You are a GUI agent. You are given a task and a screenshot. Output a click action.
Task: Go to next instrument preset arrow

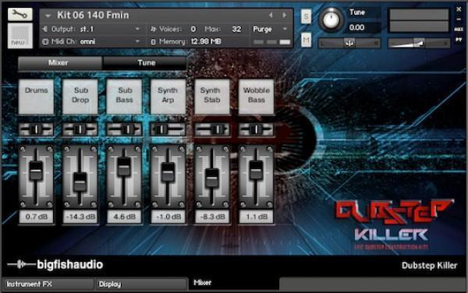284,15
